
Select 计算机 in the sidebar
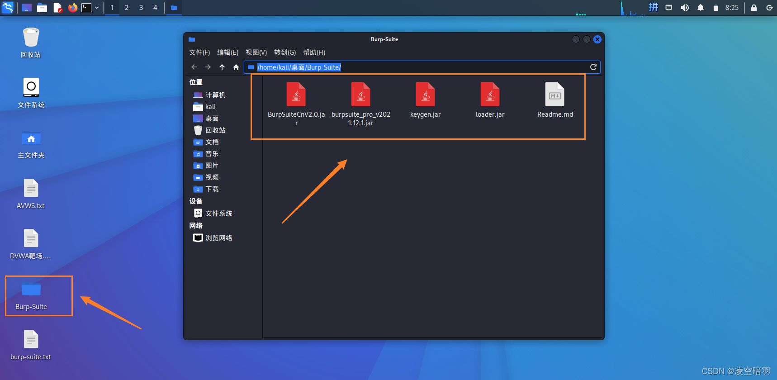(x=209, y=95)
